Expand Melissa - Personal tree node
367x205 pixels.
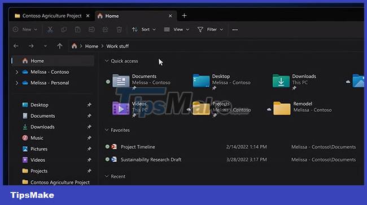(x=16, y=83)
